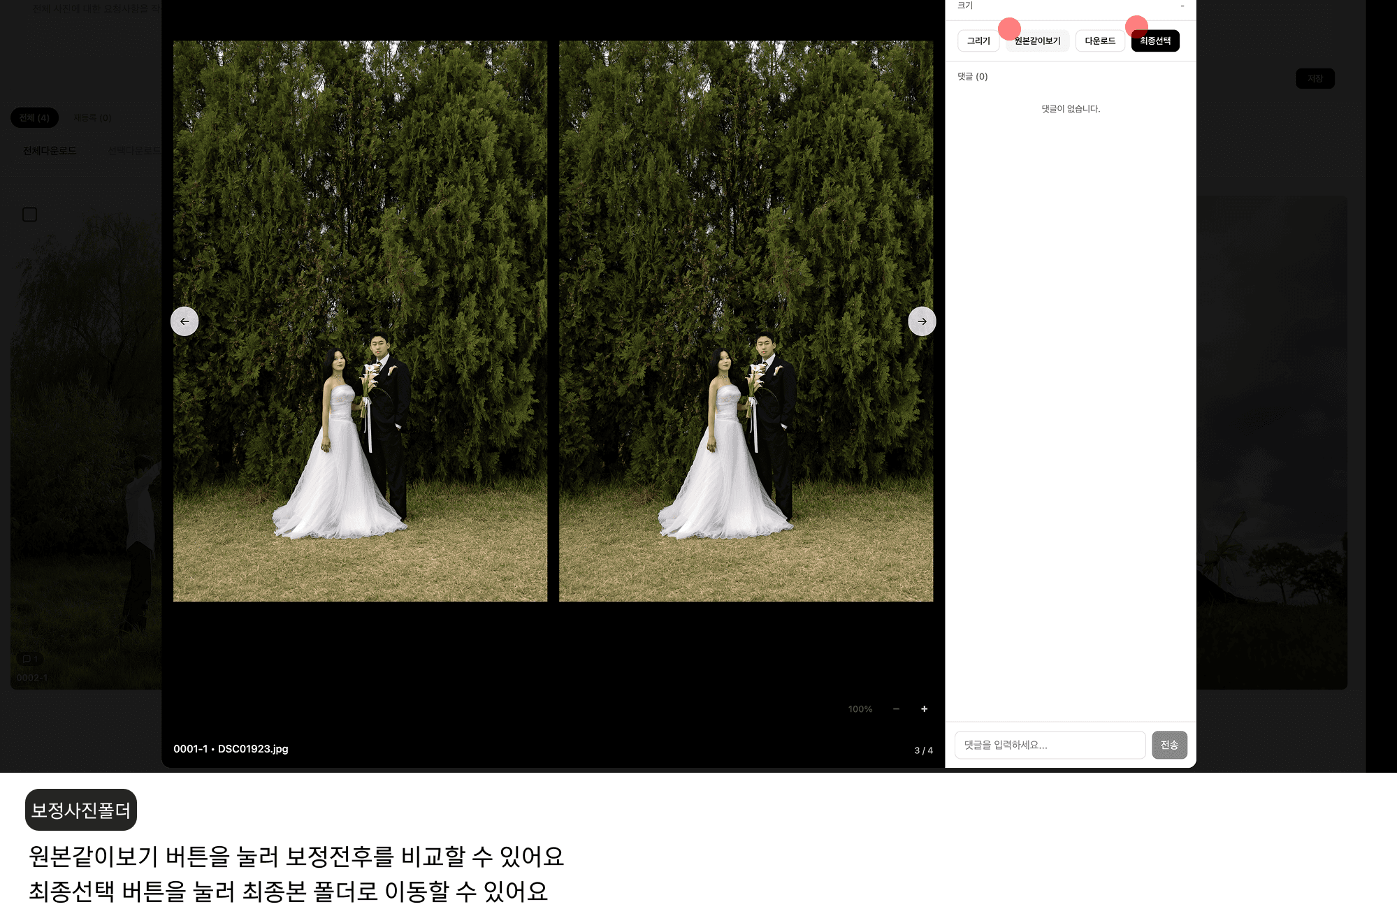Click the 전체다운로드 link
The image size is (1397, 909).
pyautogui.click(x=50, y=151)
